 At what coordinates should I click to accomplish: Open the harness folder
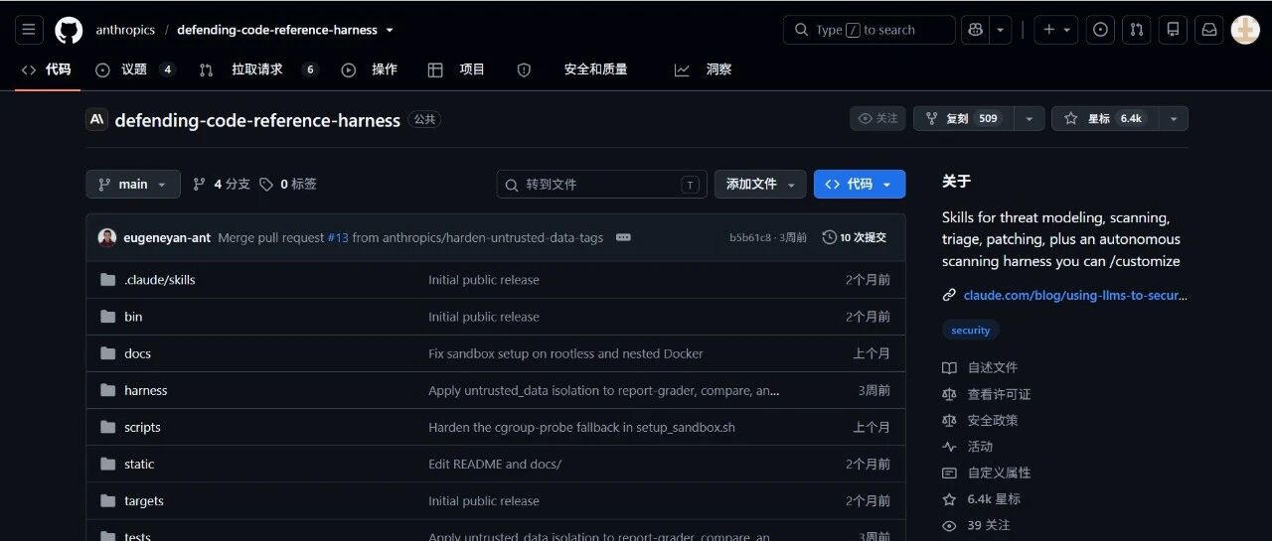click(145, 390)
